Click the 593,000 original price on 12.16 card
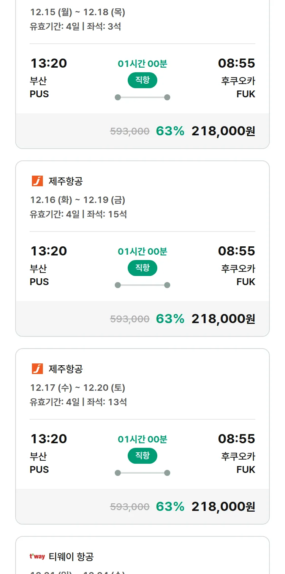 click(x=130, y=319)
